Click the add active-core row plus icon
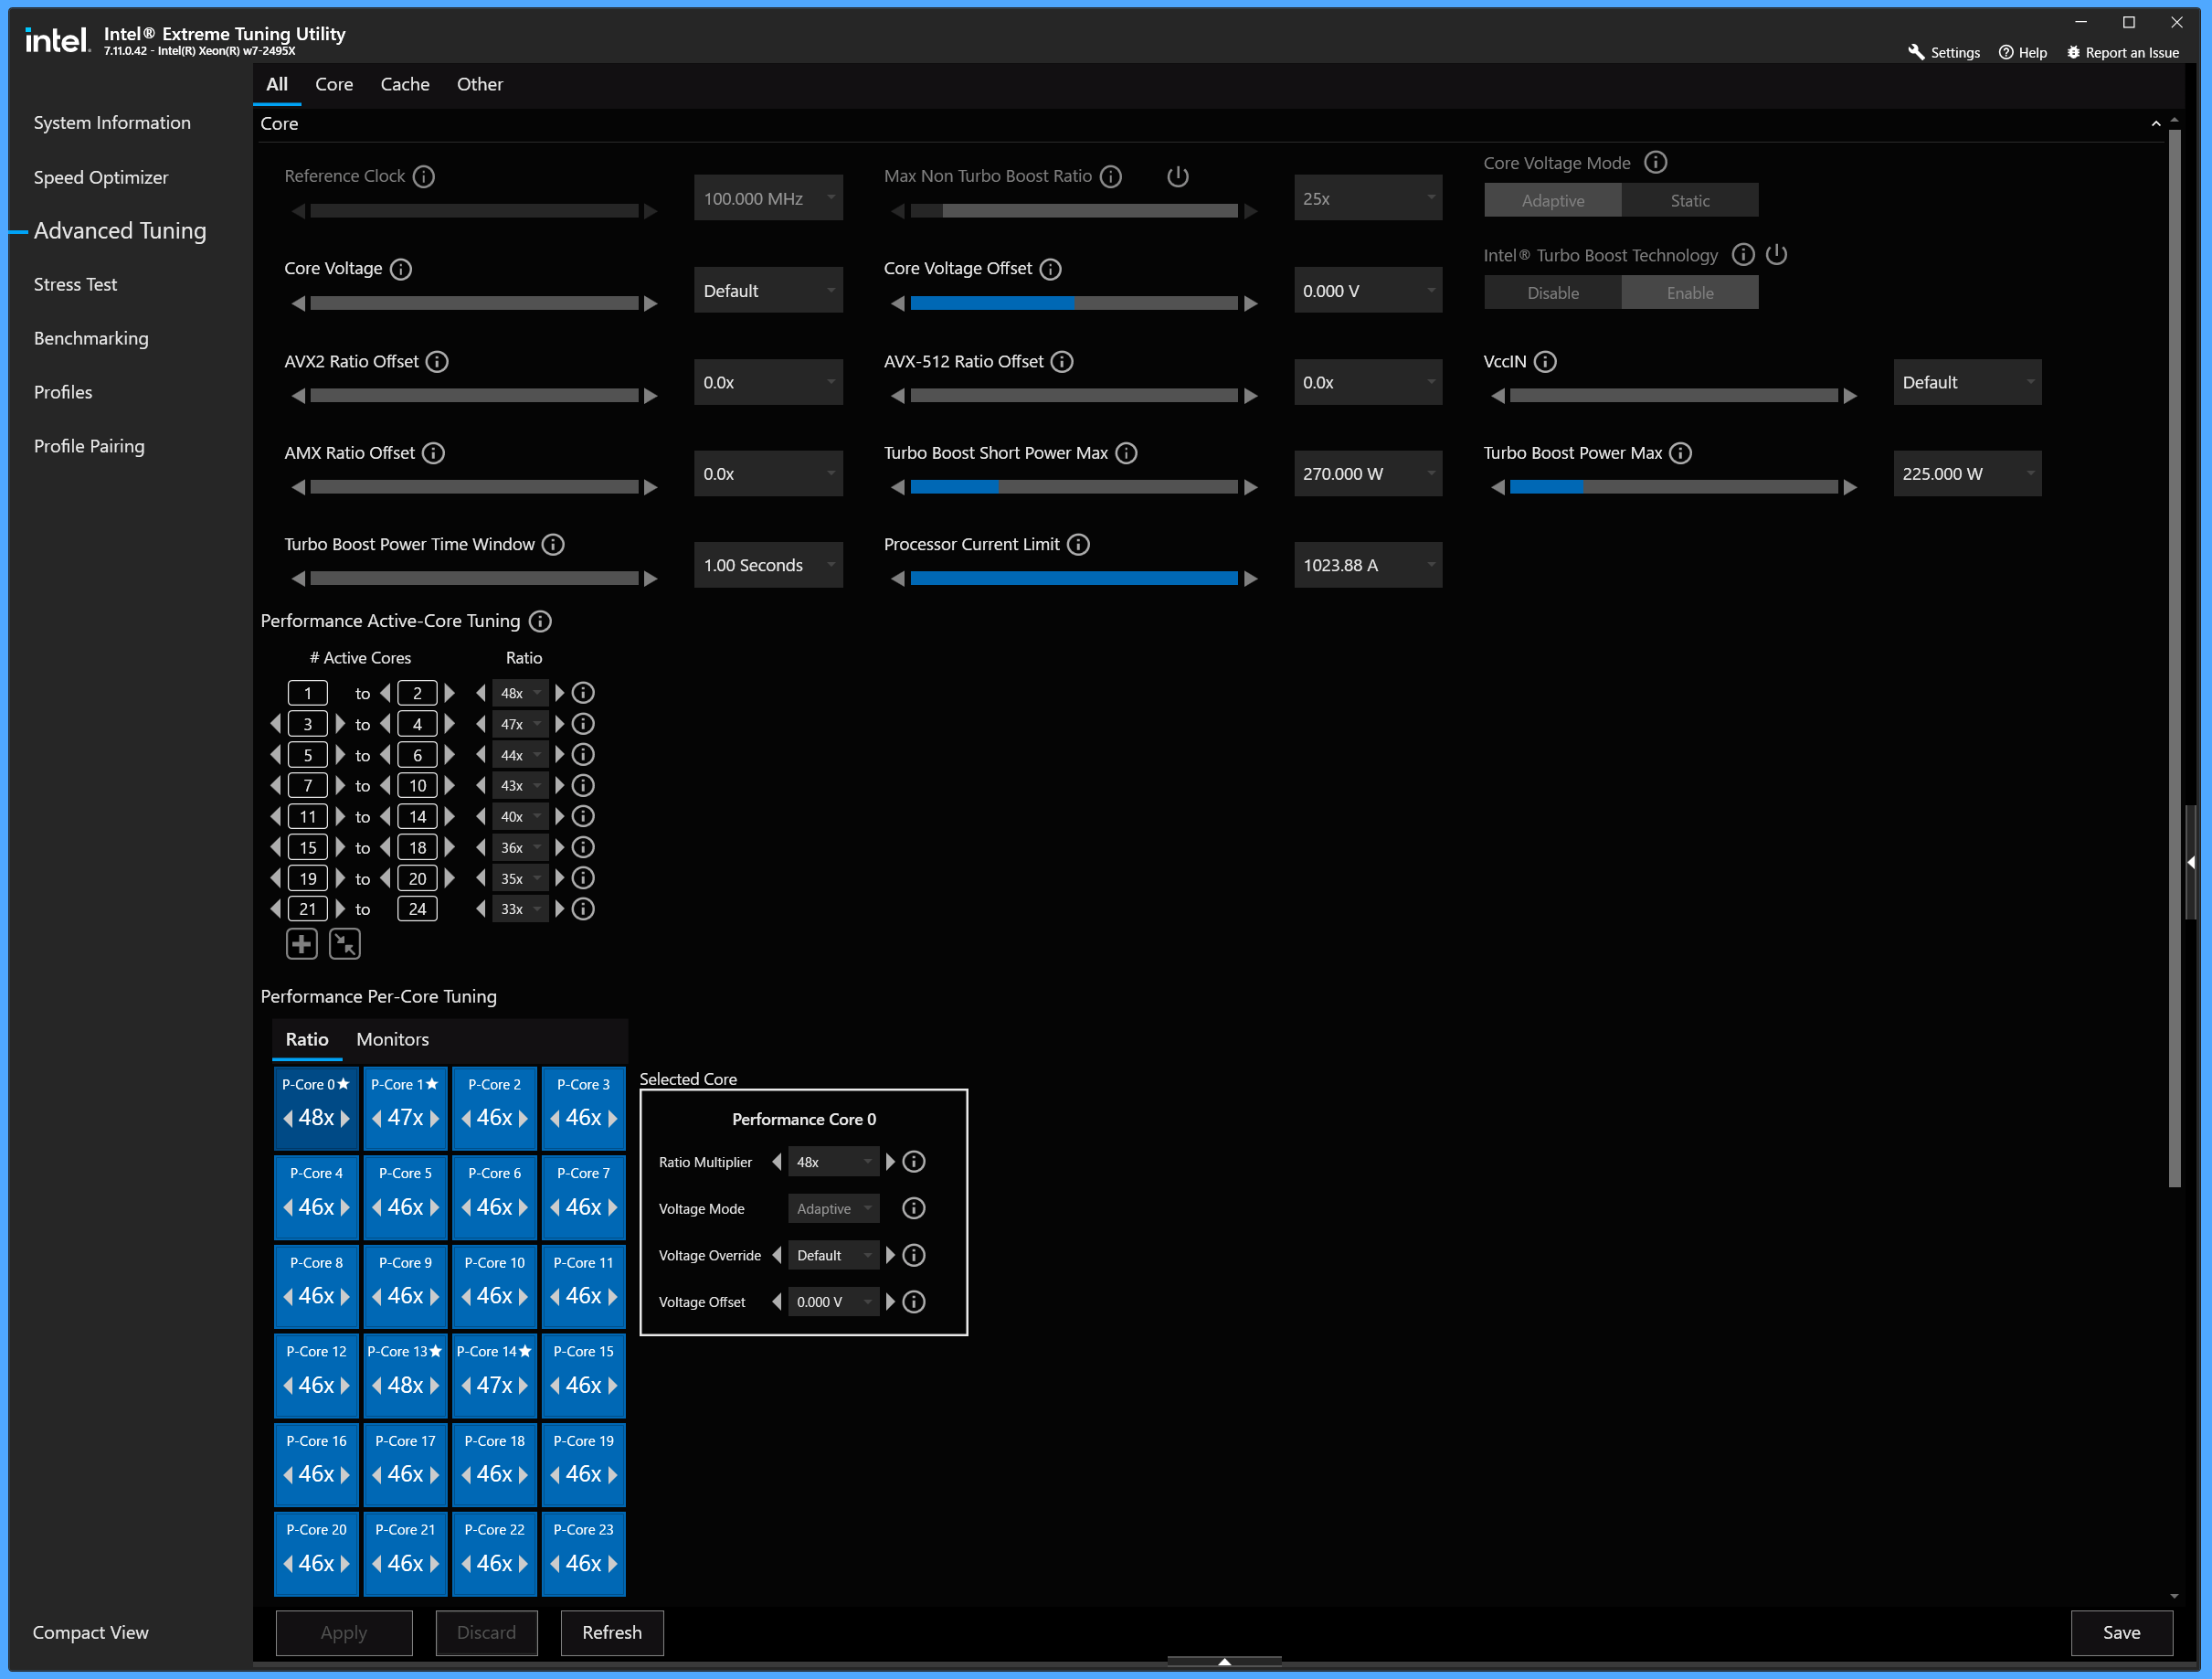Screen dimensions: 2212x1679 tap(301, 943)
